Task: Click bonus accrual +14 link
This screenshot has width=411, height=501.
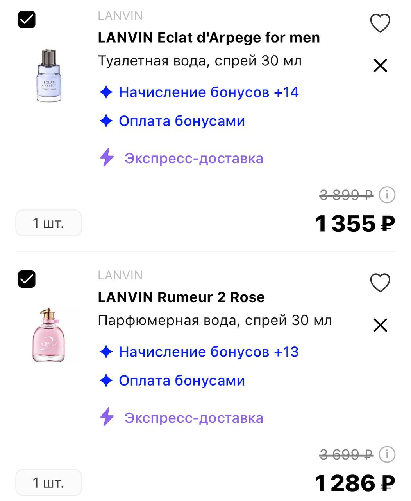Action: [x=208, y=92]
